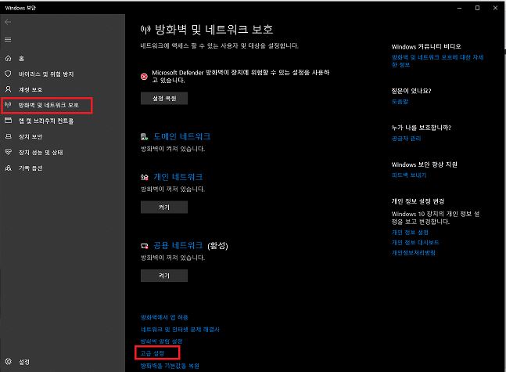Open the 공용 네트워크 link
506x372 pixels.
(x=178, y=245)
